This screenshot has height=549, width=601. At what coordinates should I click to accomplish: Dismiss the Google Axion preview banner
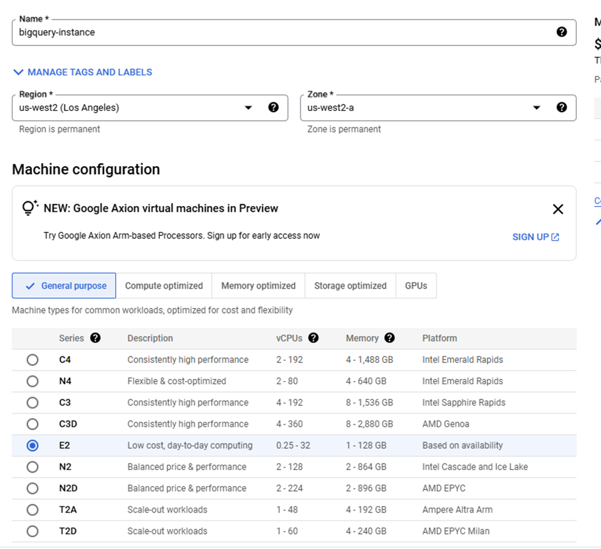point(558,209)
